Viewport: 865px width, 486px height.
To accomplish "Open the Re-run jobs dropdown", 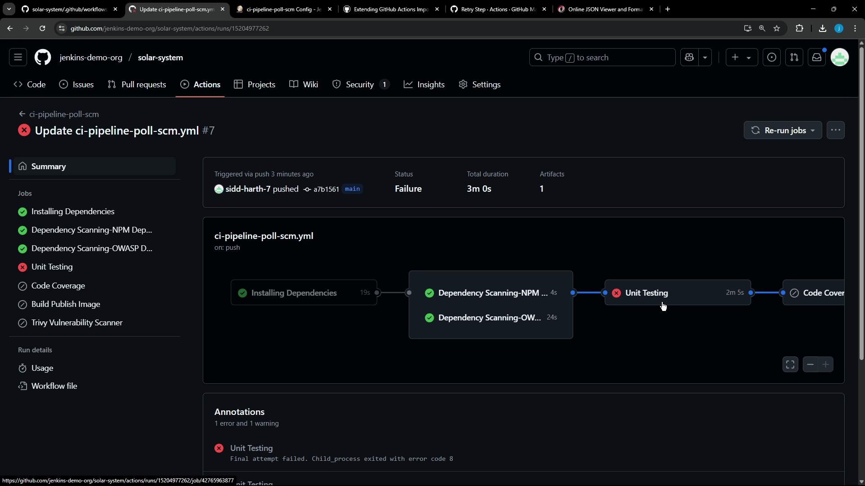I will point(783,130).
